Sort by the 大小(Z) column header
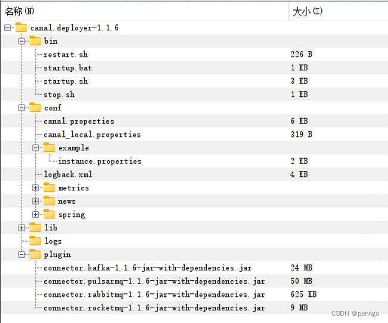388x323 pixels. pyautogui.click(x=339, y=11)
